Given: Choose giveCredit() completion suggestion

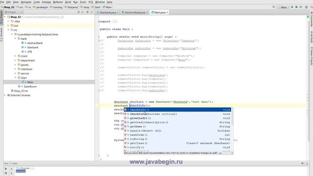Looking at the screenshot, I should 177,118.
